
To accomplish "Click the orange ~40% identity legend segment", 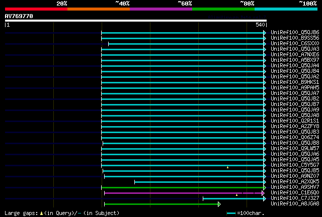I will click(x=99, y=9).
